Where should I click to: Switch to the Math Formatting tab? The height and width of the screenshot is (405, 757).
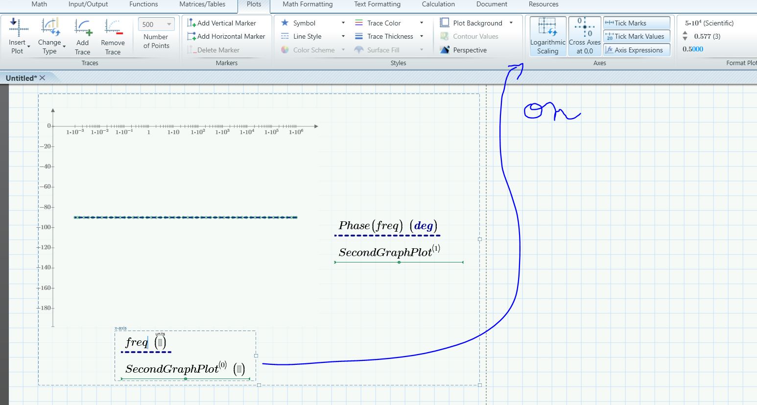[x=308, y=4]
